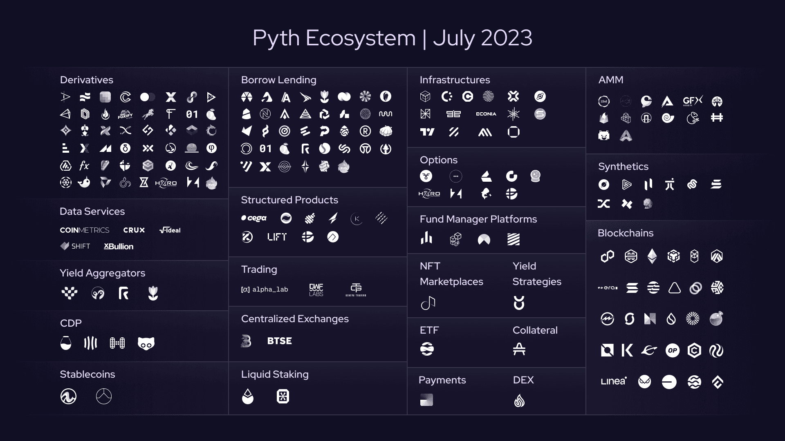
Task: Click the square X logo under Liquid Staking
Action: point(283,396)
